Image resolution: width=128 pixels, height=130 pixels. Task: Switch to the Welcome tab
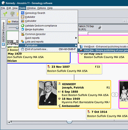tap(13, 21)
